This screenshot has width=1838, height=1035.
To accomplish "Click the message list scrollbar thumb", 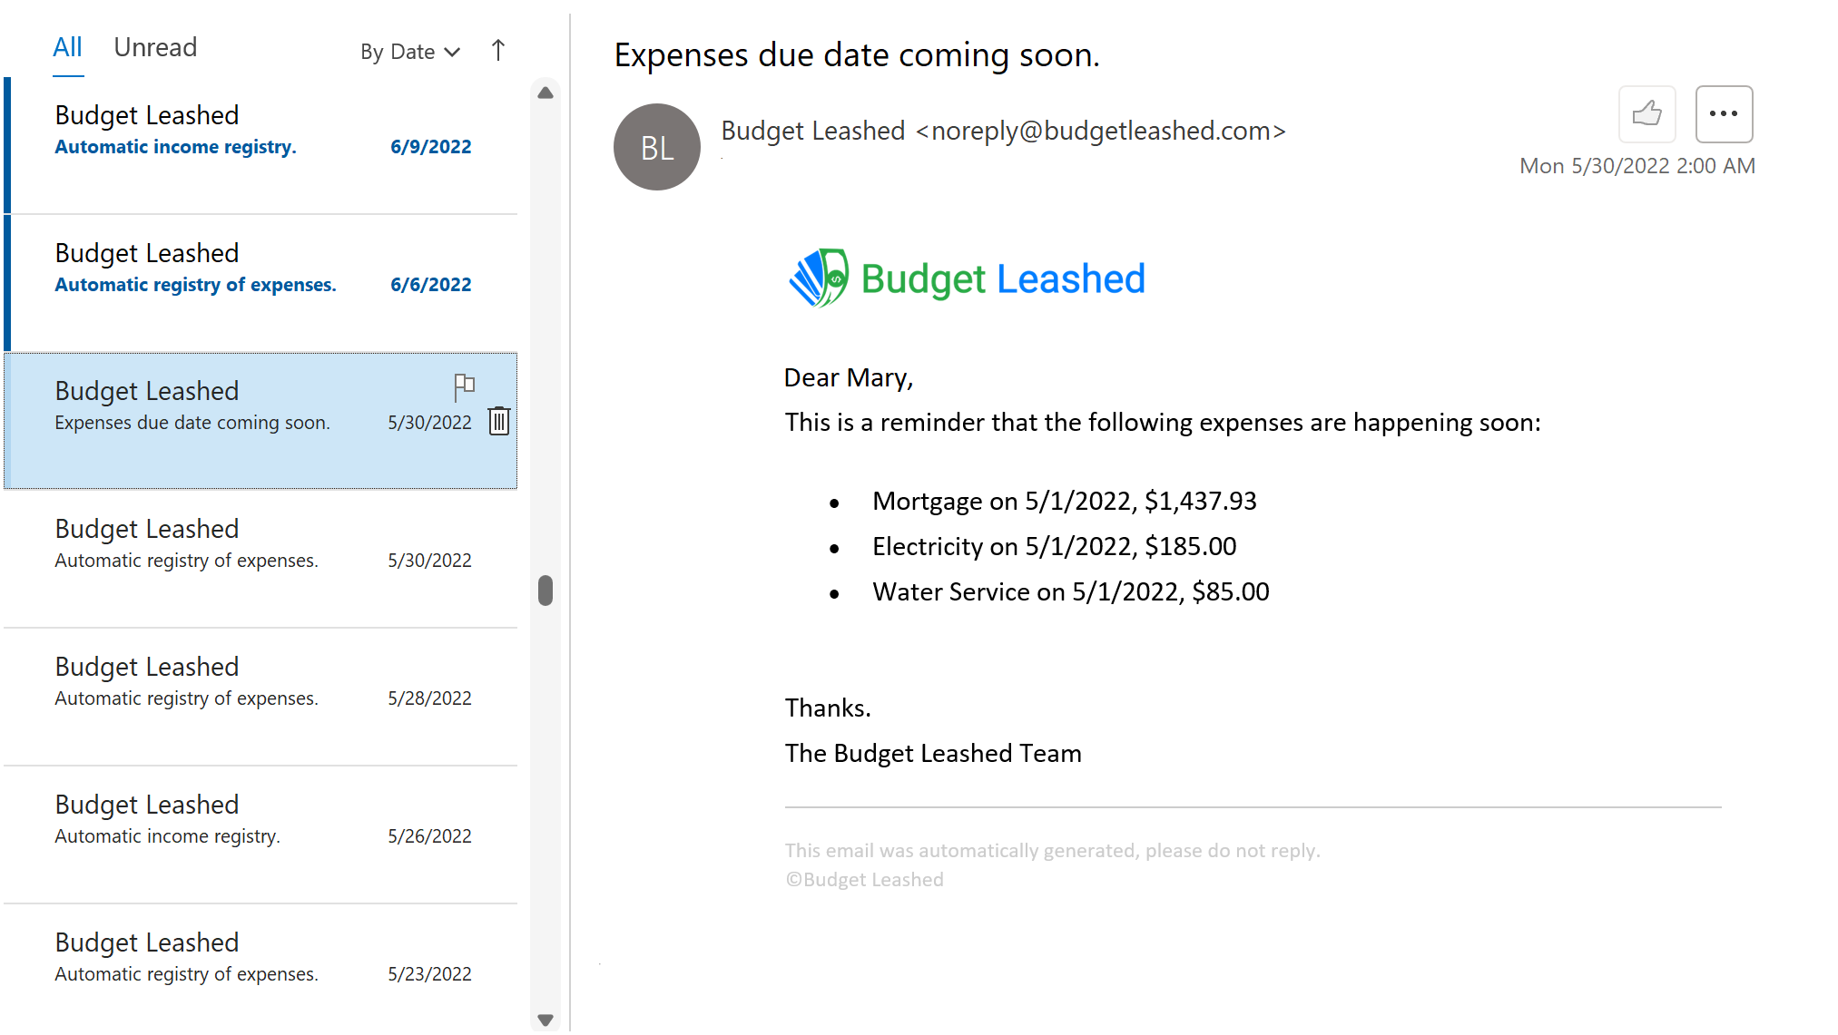I will (x=546, y=591).
